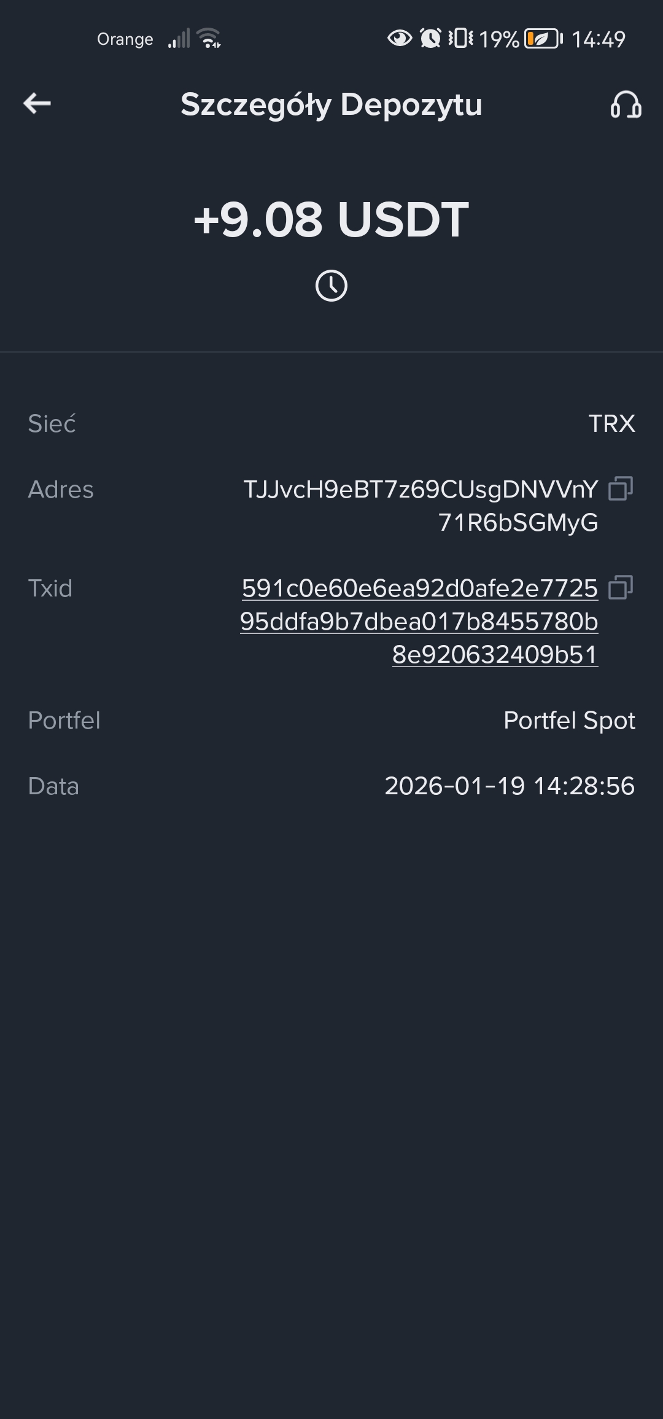Tap the pending clock status icon

pyautogui.click(x=331, y=286)
